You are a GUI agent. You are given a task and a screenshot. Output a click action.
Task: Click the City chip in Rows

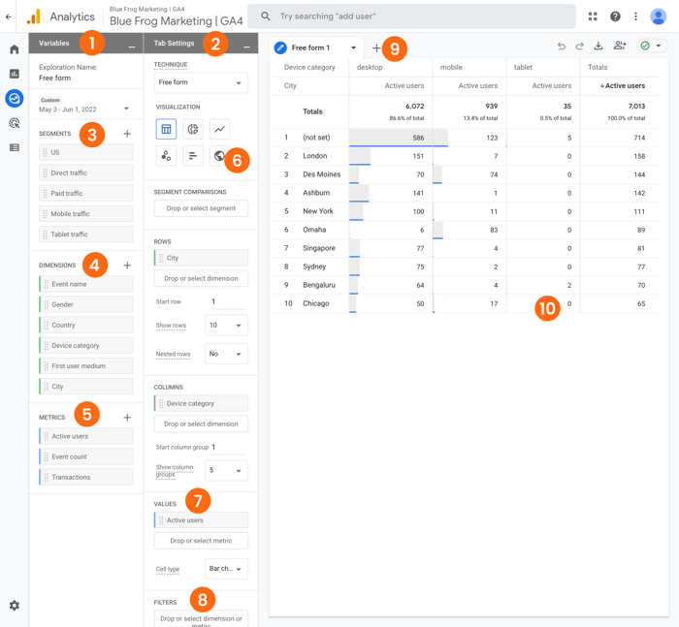click(x=201, y=258)
